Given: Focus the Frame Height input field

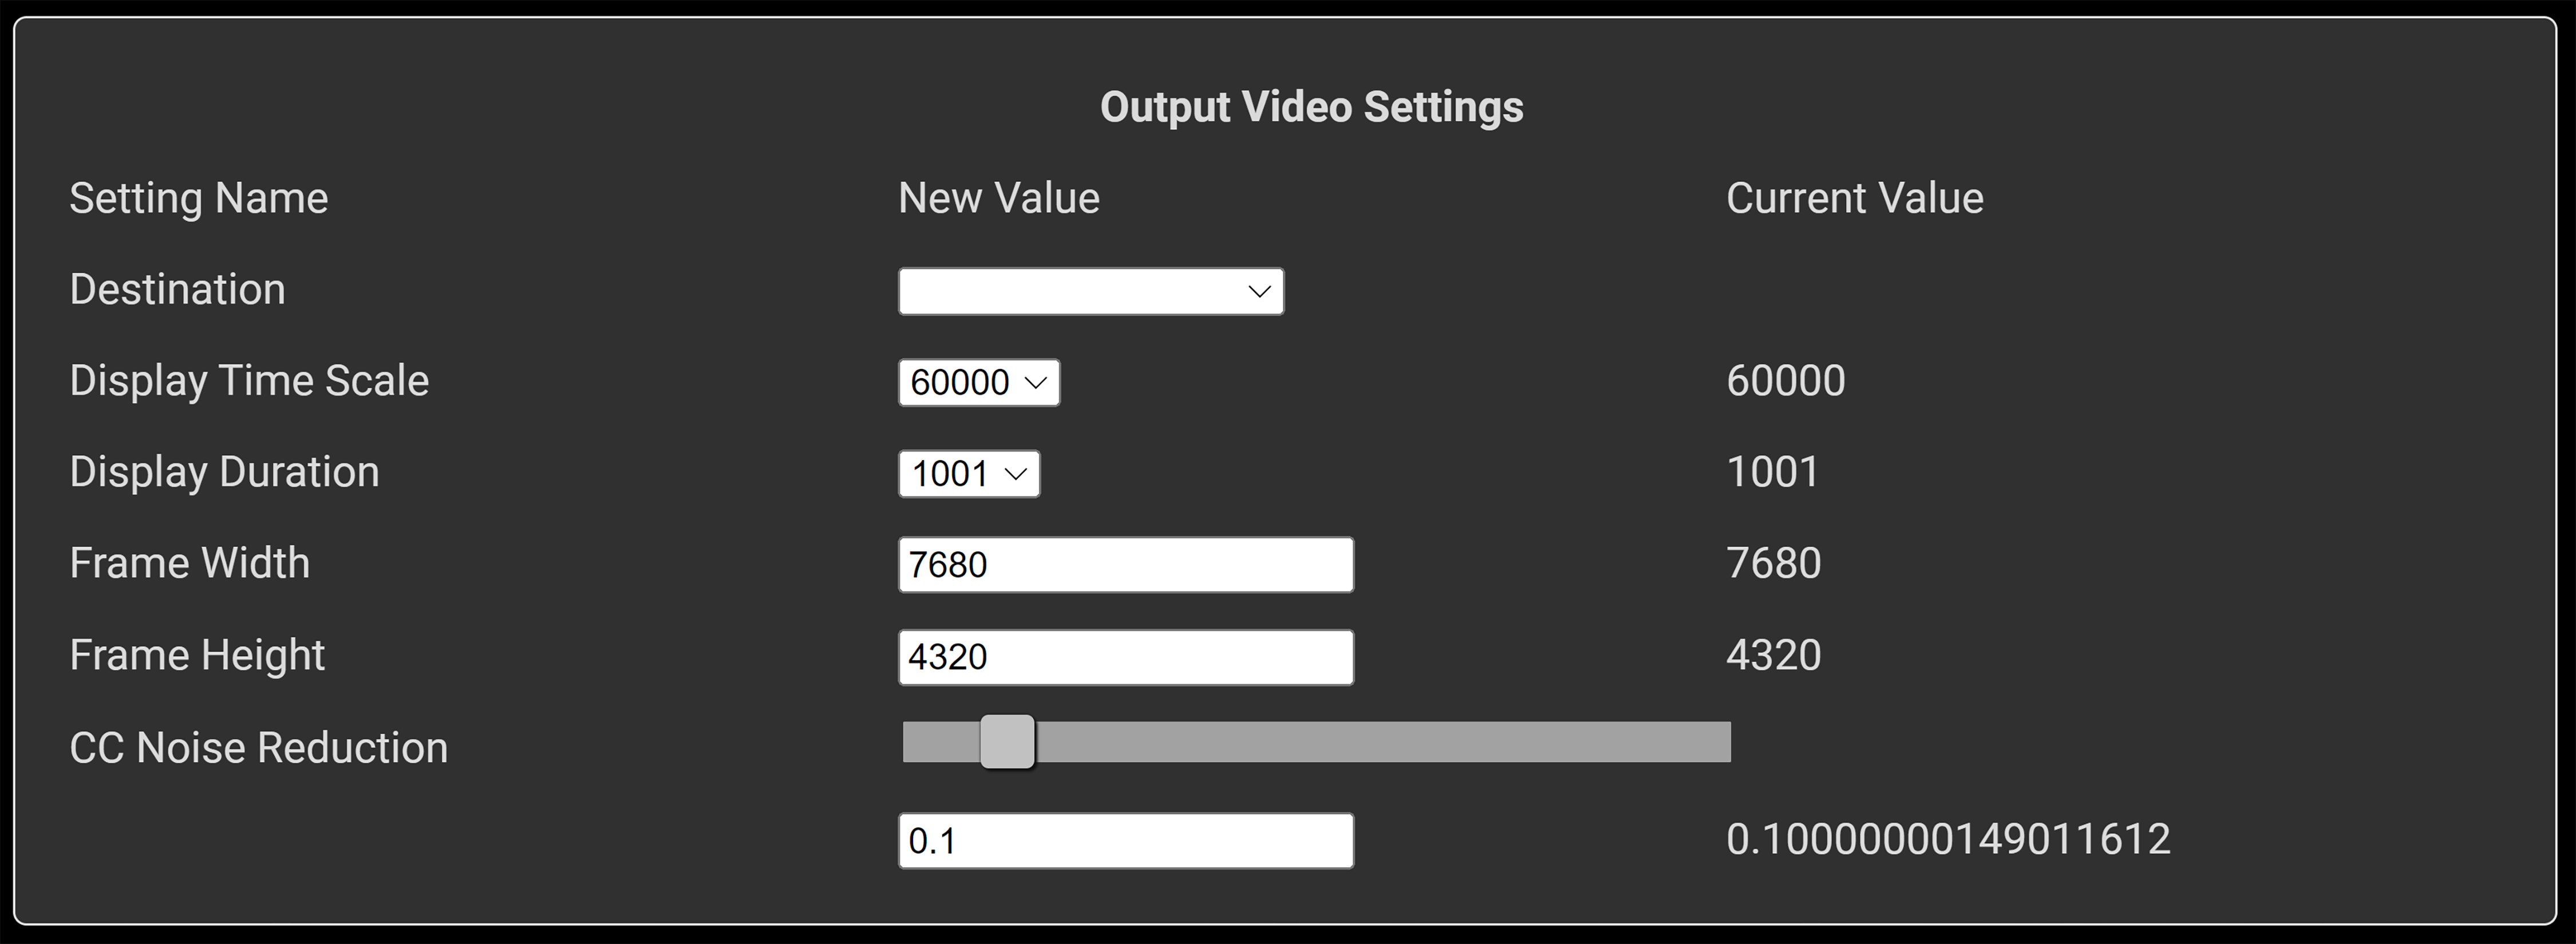Looking at the screenshot, I should click(x=1125, y=657).
